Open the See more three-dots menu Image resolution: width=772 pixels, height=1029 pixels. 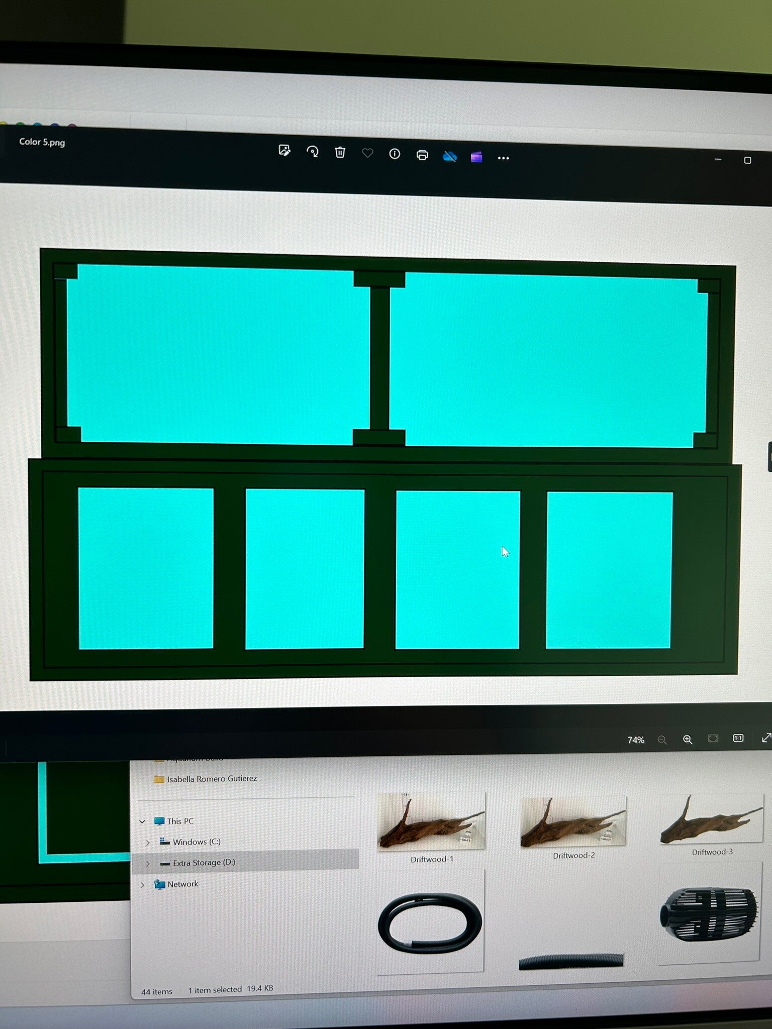[503, 158]
